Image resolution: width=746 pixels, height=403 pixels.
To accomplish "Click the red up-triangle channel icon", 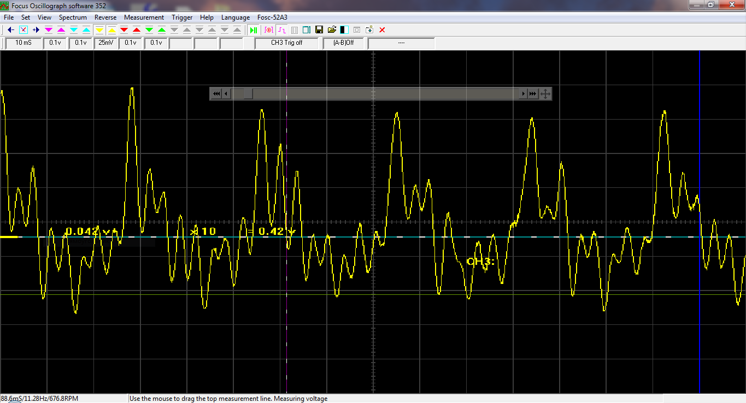I will (137, 29).
